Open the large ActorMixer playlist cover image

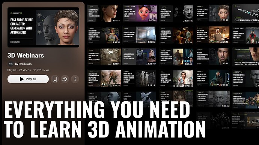(x=43, y=27)
